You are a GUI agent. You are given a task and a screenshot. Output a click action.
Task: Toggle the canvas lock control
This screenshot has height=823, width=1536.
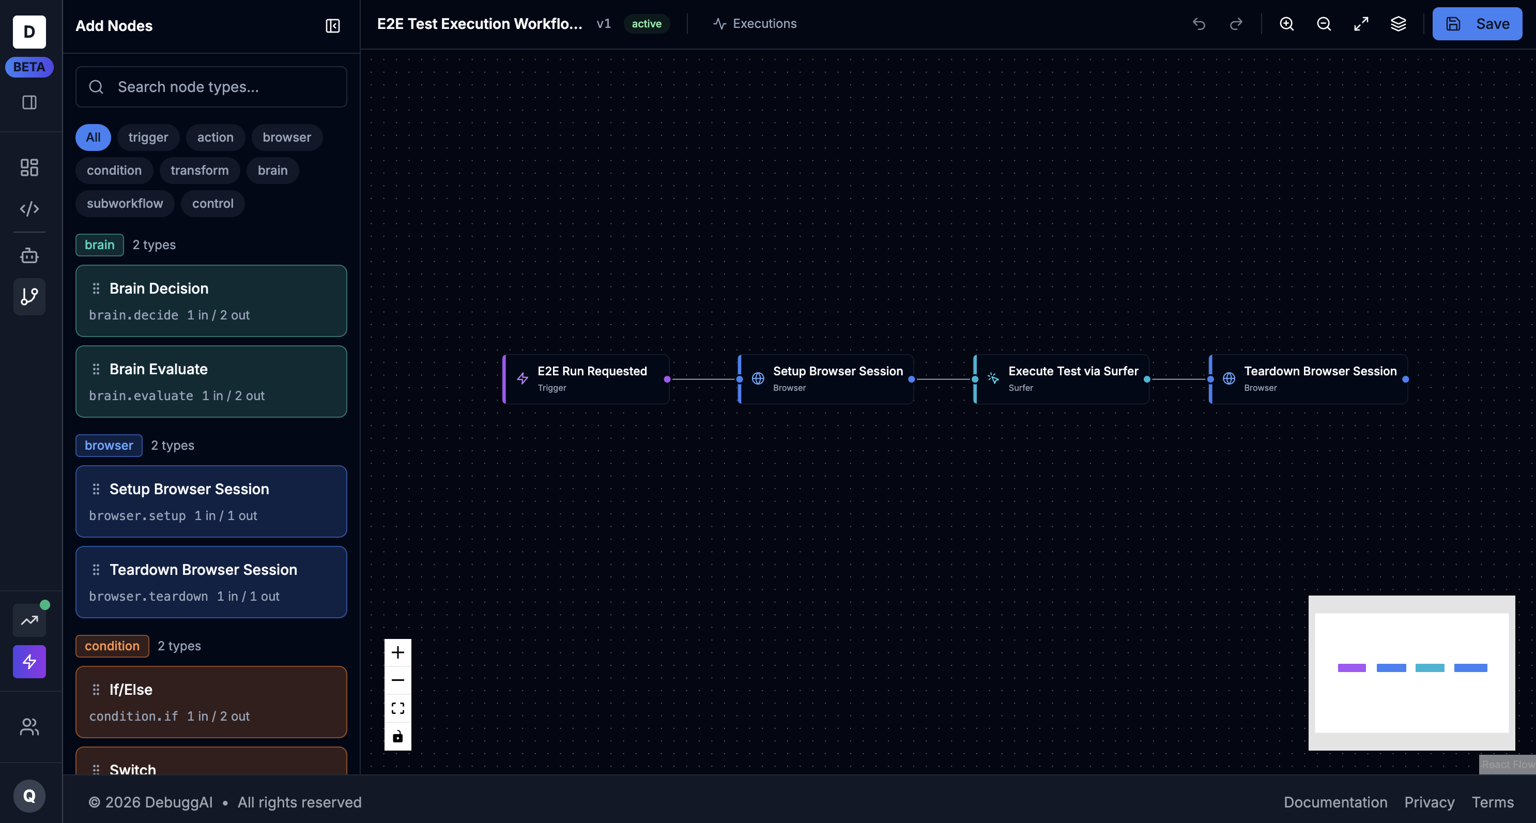point(398,737)
